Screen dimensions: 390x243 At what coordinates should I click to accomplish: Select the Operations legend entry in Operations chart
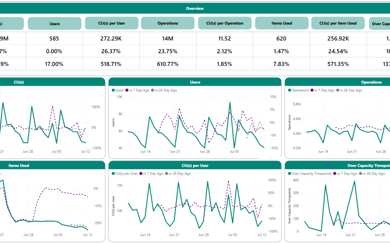click(x=299, y=90)
